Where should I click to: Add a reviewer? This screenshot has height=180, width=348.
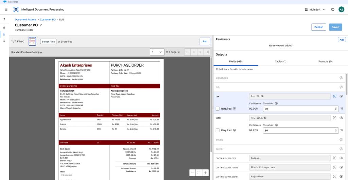click(342, 40)
